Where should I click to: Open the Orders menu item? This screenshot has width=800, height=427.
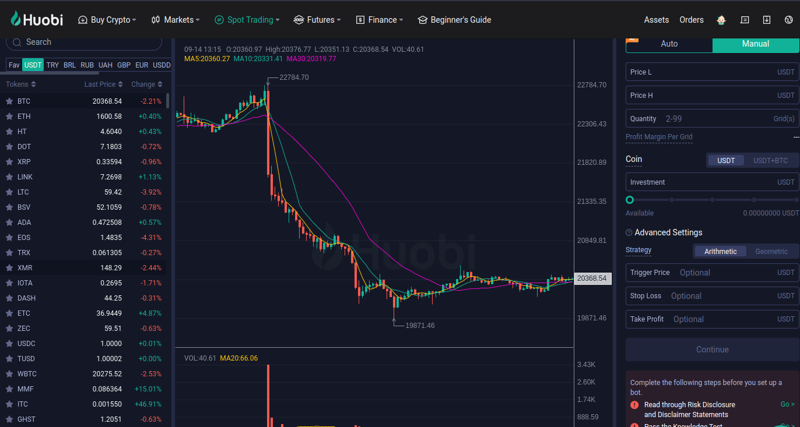691,20
